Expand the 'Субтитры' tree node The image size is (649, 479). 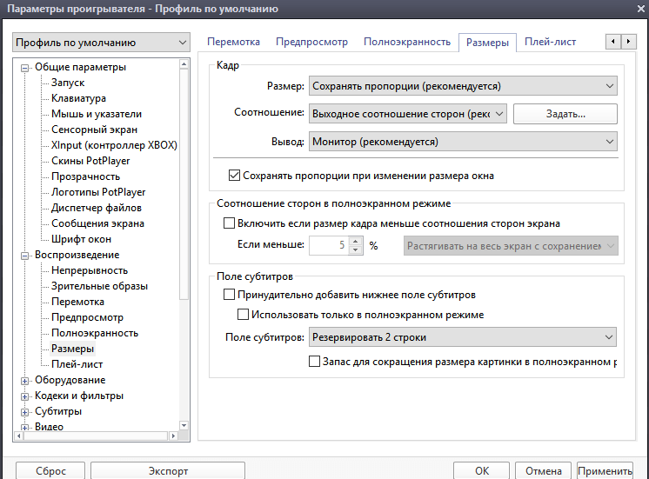25,411
